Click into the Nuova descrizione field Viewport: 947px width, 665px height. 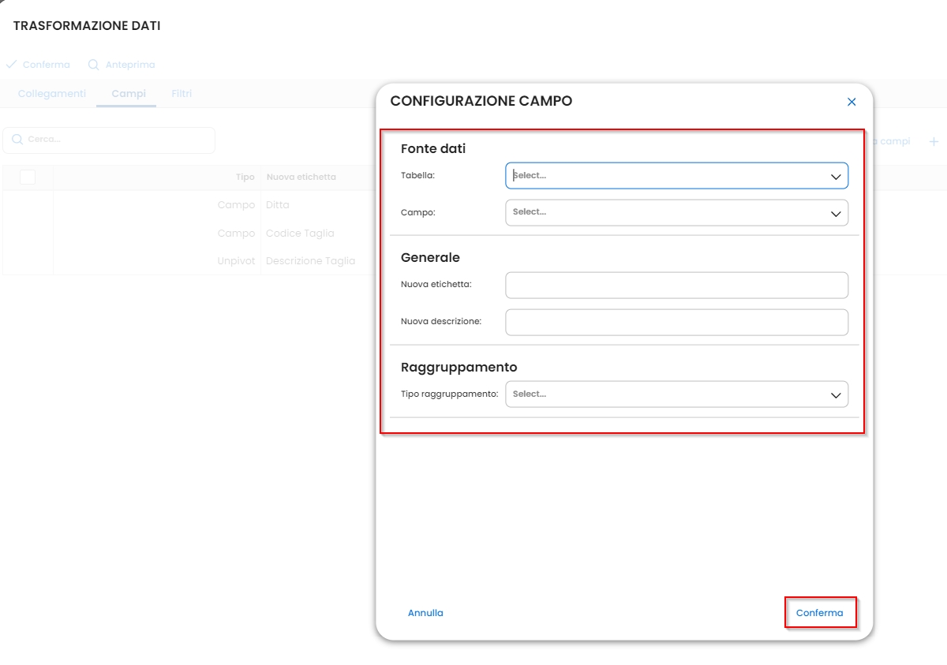[x=676, y=322]
